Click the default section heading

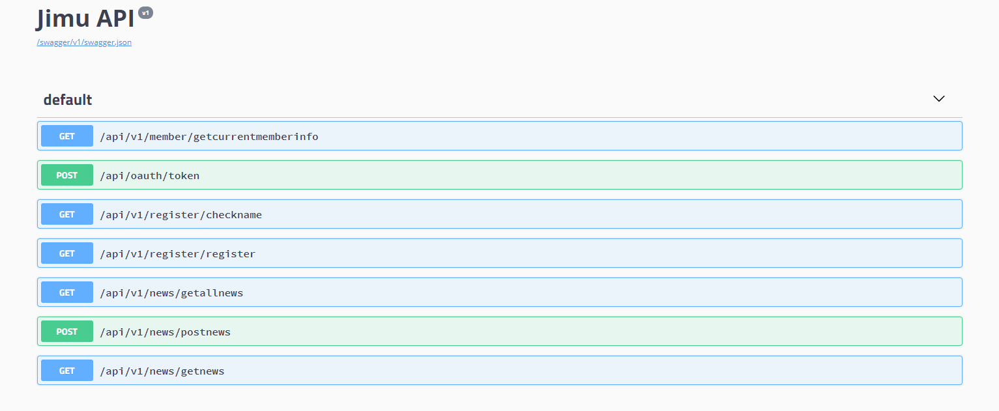[x=68, y=100]
